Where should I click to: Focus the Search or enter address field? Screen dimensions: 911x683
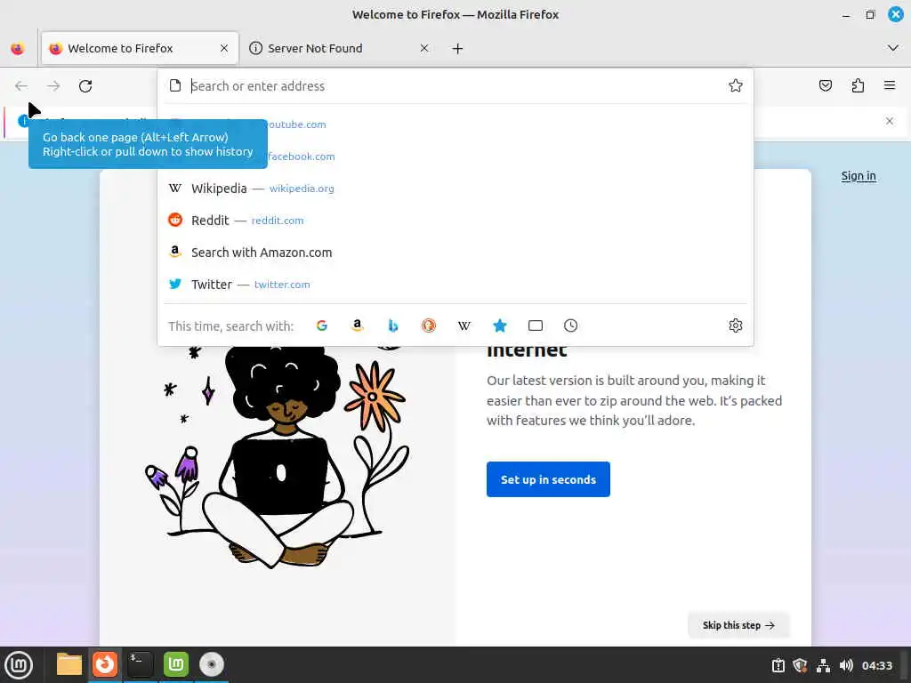pyautogui.click(x=456, y=86)
